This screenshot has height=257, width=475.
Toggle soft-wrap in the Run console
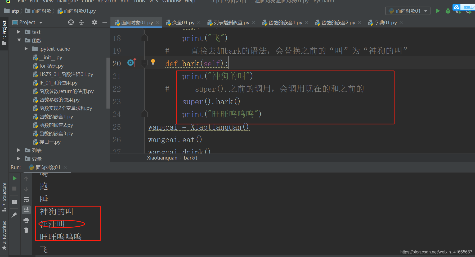[26, 199]
